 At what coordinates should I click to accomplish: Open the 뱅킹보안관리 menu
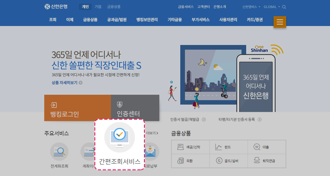click(x=147, y=20)
